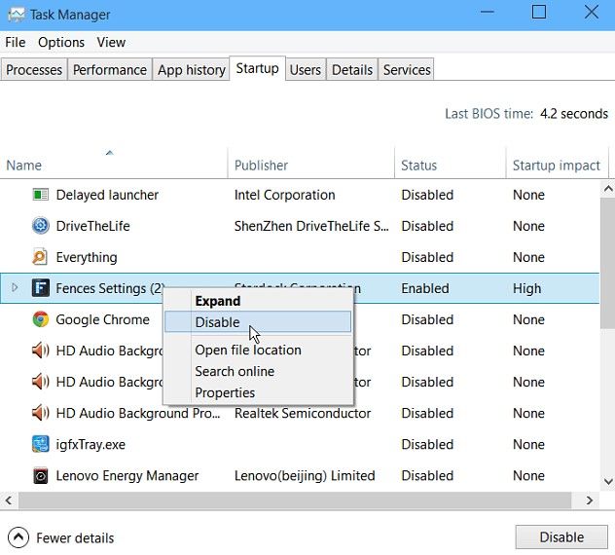Click the Everything search icon
The image size is (615, 555).
click(x=41, y=257)
